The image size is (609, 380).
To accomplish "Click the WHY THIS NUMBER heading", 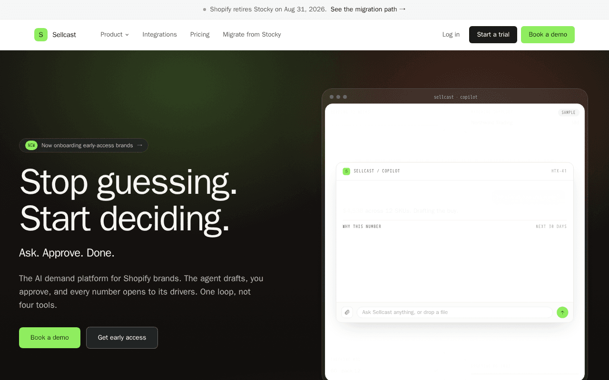I will [x=362, y=227].
